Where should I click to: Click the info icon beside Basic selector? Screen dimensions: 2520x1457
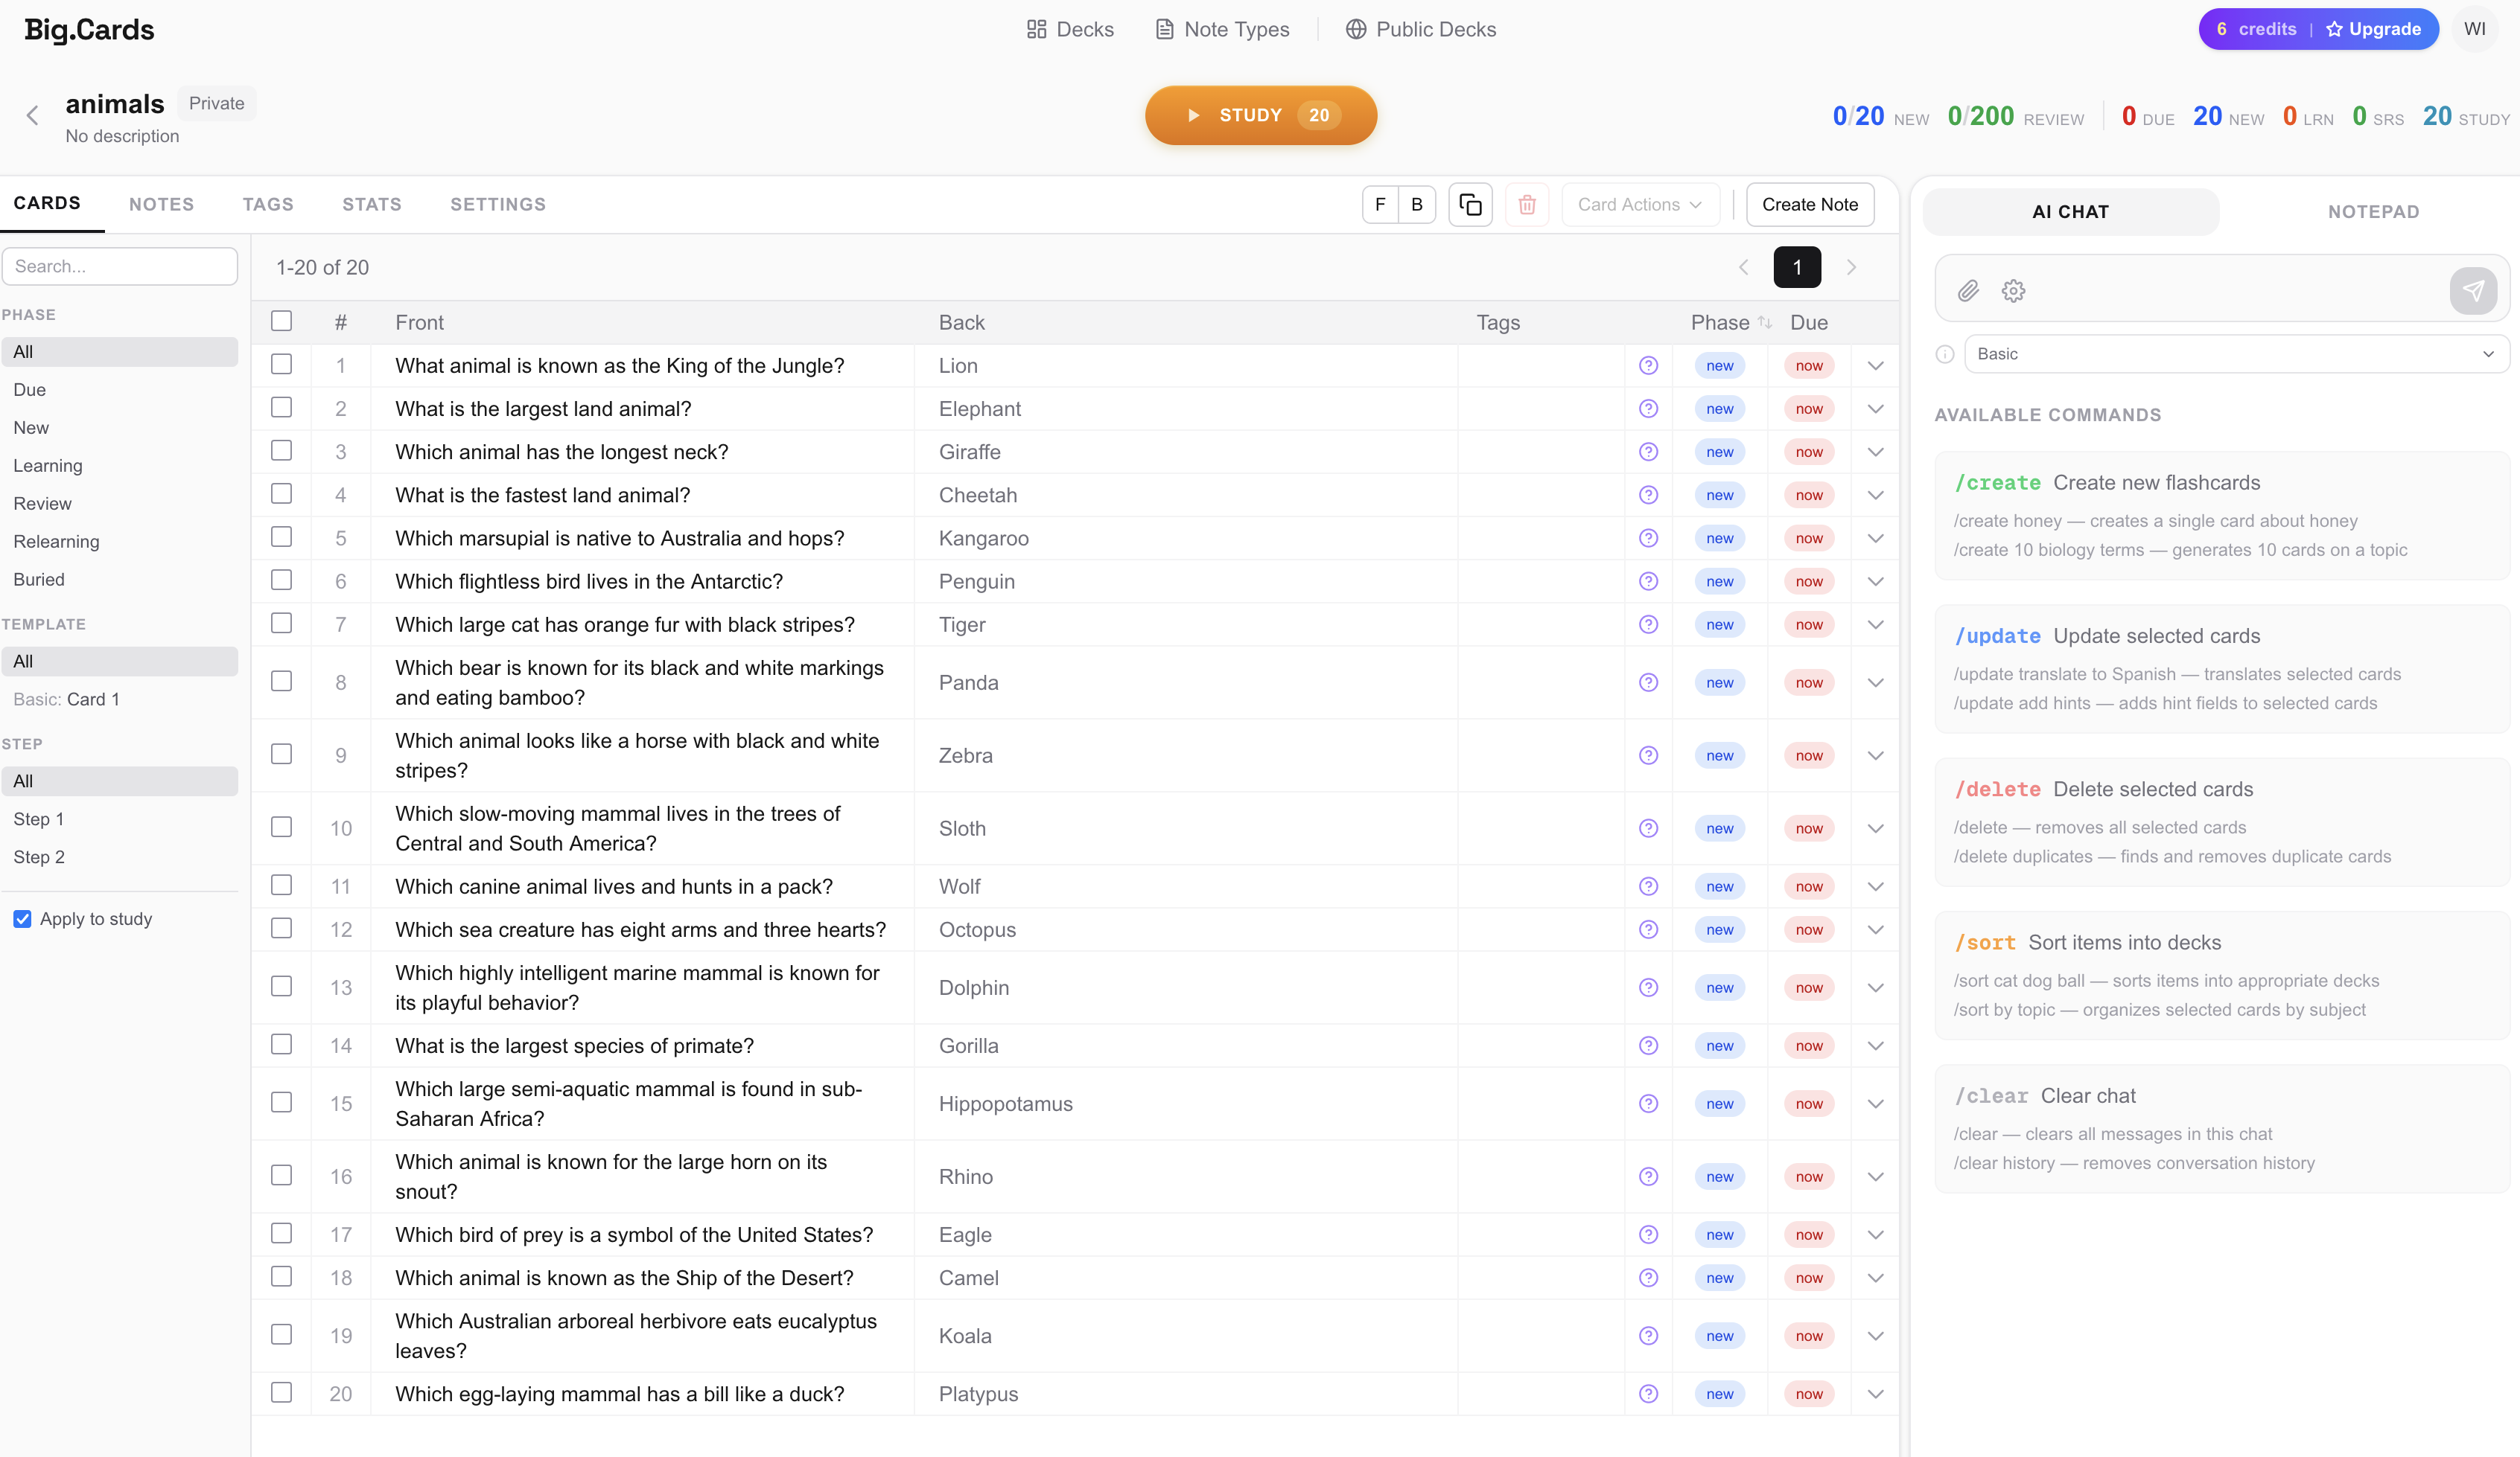point(1944,353)
